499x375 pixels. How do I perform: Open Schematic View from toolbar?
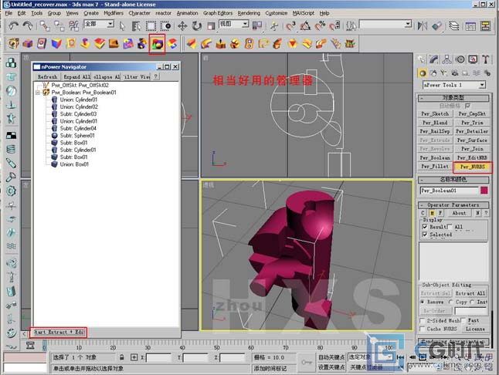click(485, 25)
